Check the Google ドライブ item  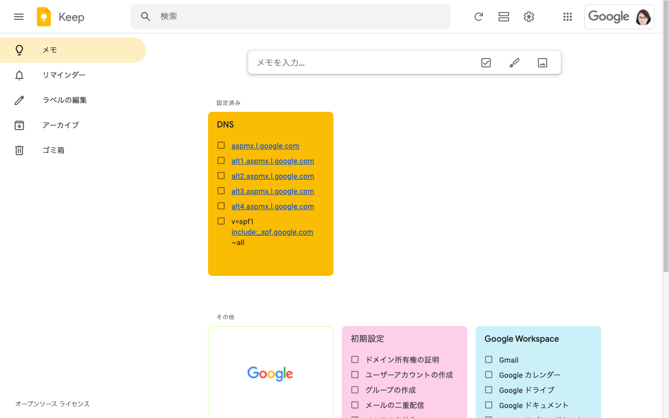tap(489, 390)
